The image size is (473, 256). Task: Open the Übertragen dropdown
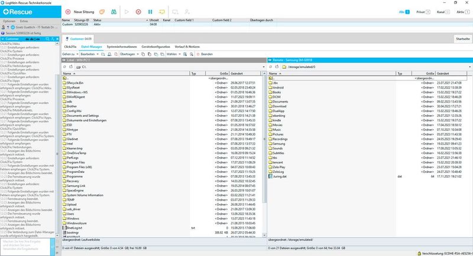click(x=128, y=54)
